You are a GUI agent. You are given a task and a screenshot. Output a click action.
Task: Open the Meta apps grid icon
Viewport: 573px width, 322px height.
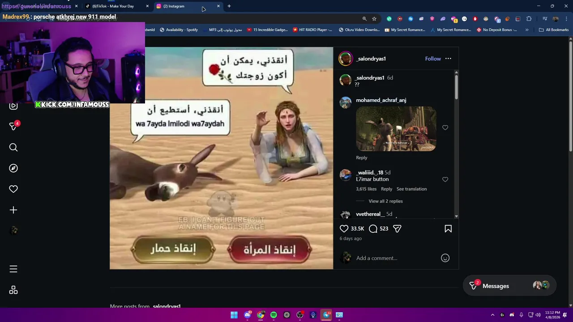[x=13, y=290]
